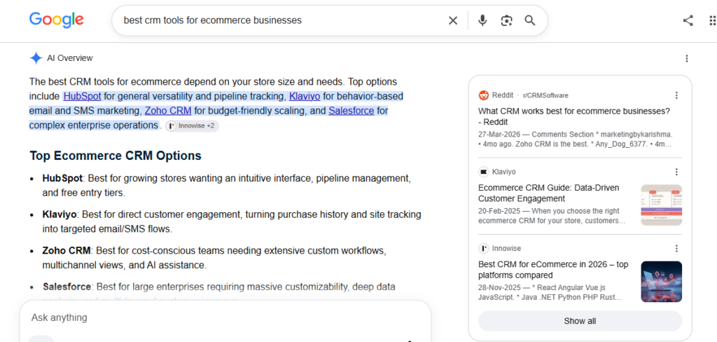The height and width of the screenshot is (342, 717).
Task: Click the AI Overview sparkle icon
Action: click(x=36, y=58)
